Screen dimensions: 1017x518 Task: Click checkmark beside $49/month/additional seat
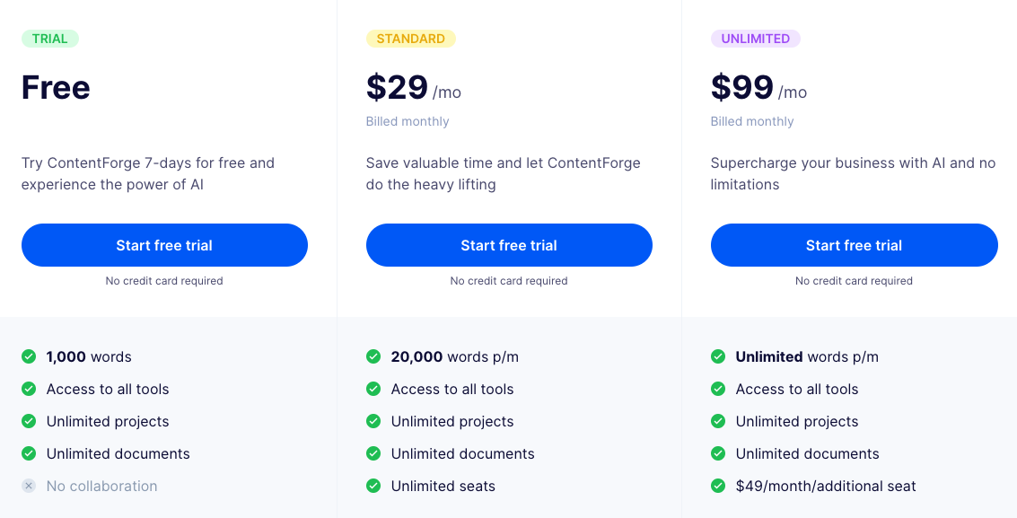[718, 486]
